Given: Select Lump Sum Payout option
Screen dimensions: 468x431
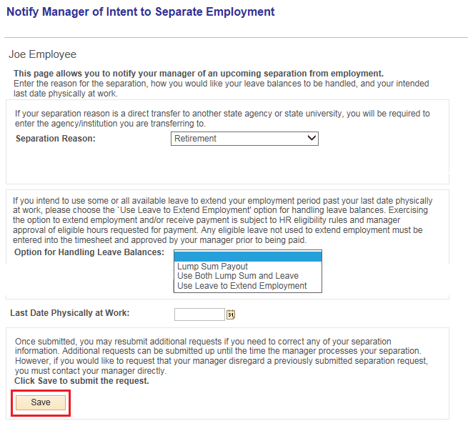Looking at the screenshot, I should (x=212, y=267).
